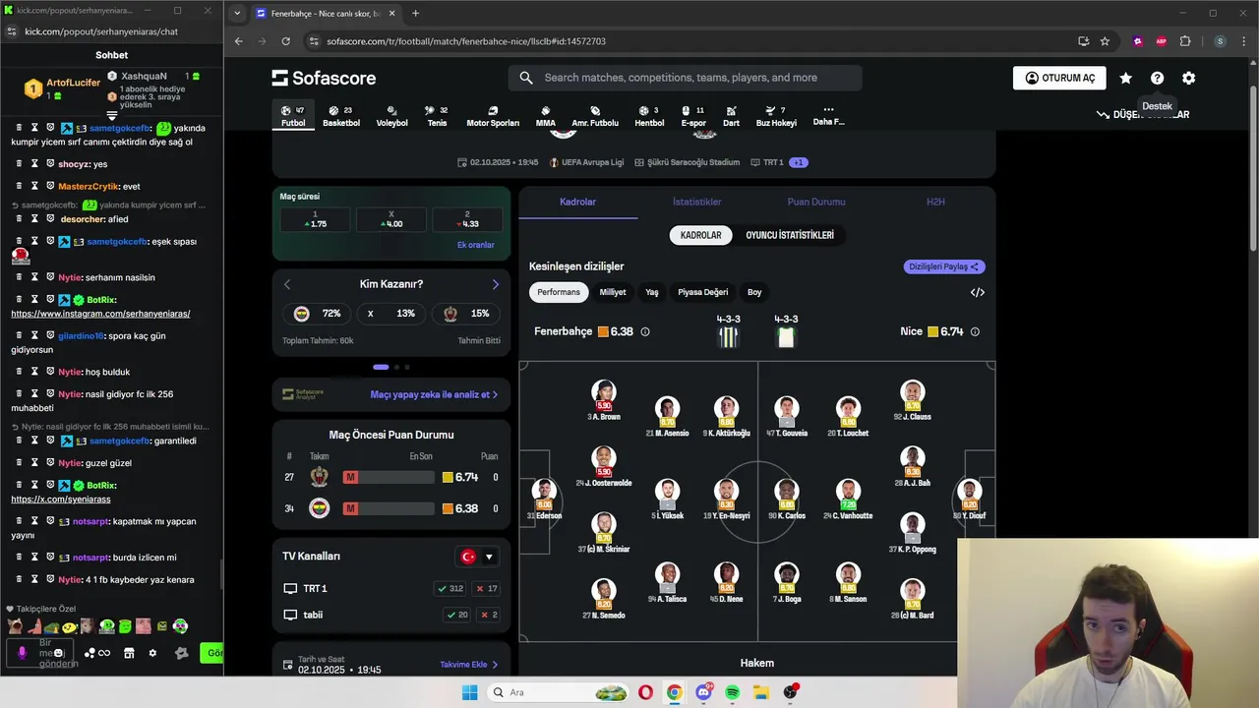The width and height of the screenshot is (1259, 708).
Task: Open Sofascore settings gear icon
Action: tap(1188, 78)
